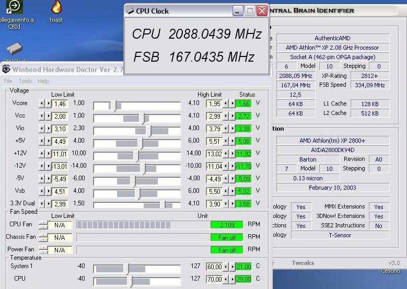Close the CPU Clock window
This screenshot has height=289, width=407.
coord(262,11)
